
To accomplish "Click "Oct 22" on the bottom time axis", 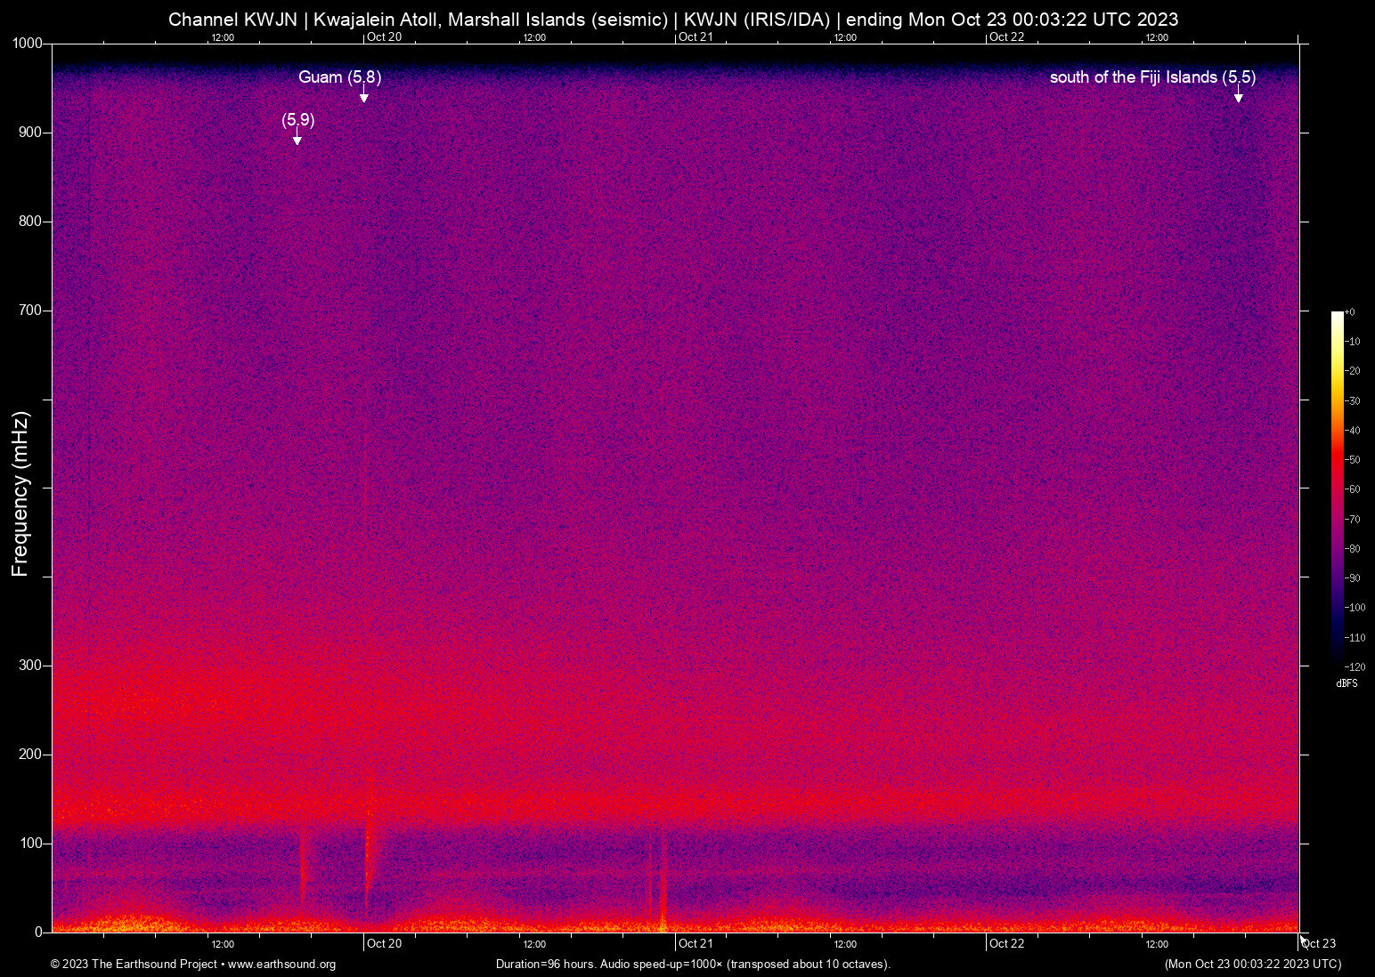I will point(1007,944).
